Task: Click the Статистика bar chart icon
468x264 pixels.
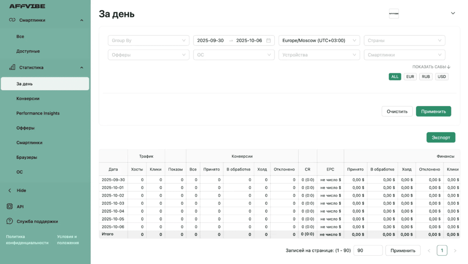Action: click(x=12, y=67)
